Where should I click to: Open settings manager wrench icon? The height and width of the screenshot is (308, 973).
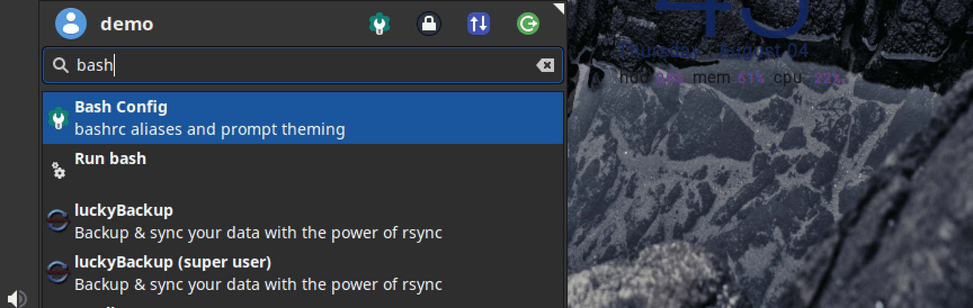coord(380,24)
